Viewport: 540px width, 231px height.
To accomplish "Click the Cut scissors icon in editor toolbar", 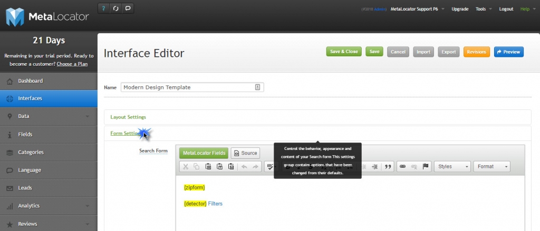I will pyautogui.click(x=186, y=166).
